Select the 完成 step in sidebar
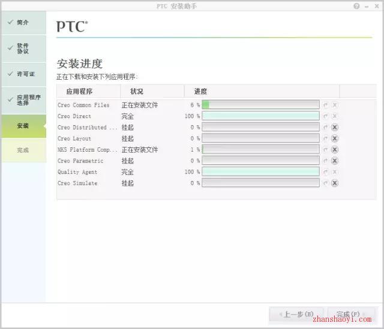The height and width of the screenshot is (329, 384). point(24,150)
